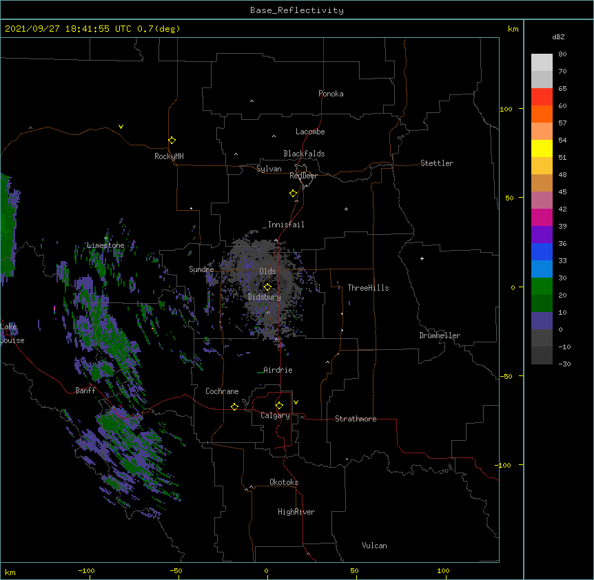Click the Limestone label
594x580 pixels.
pos(105,245)
